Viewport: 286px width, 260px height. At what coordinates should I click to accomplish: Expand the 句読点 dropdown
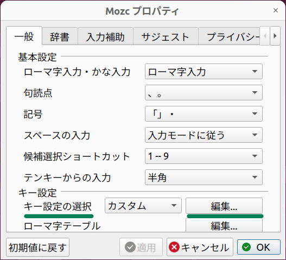[x=204, y=92]
